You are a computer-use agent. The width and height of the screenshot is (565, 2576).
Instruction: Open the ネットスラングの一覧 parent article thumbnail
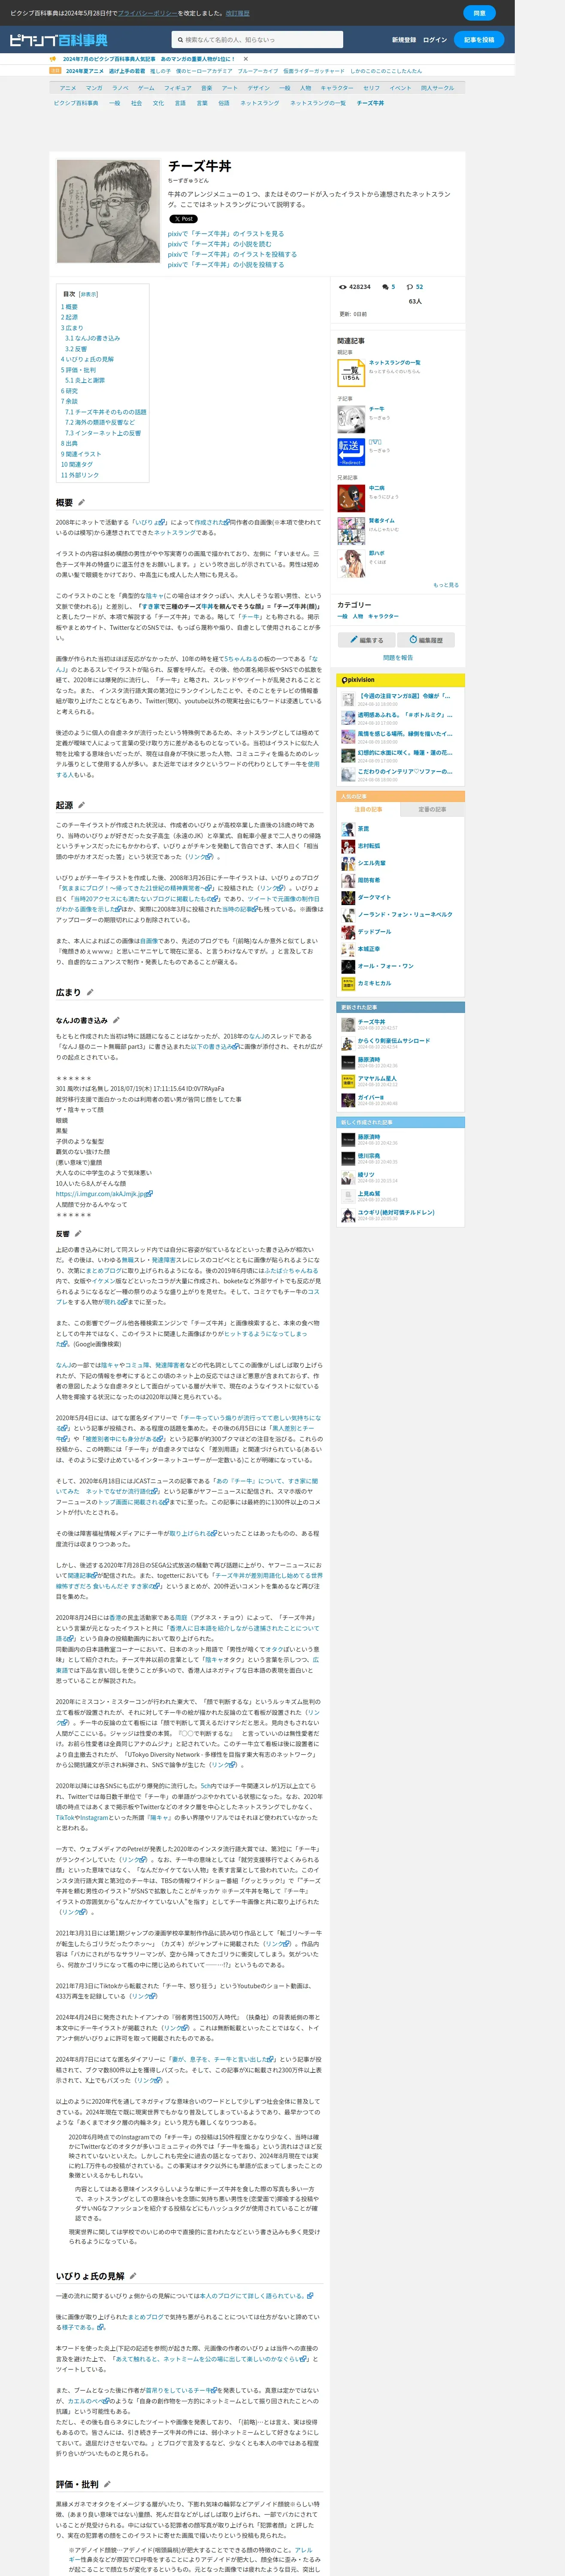(x=351, y=373)
